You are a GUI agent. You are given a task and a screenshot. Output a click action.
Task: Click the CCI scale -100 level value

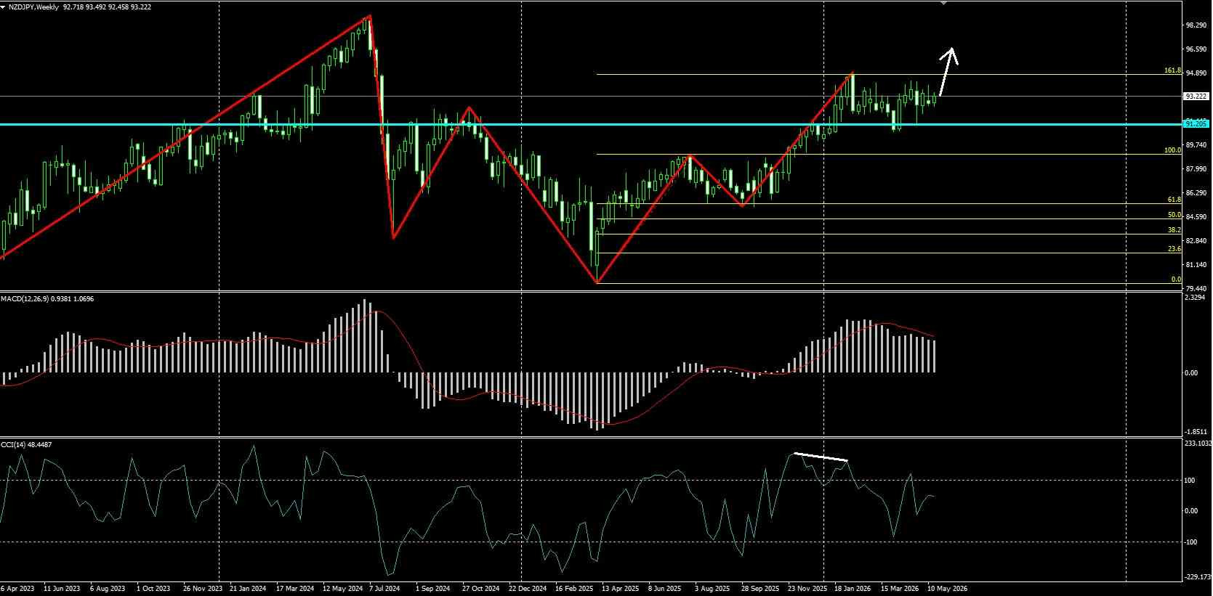pyautogui.click(x=1191, y=542)
